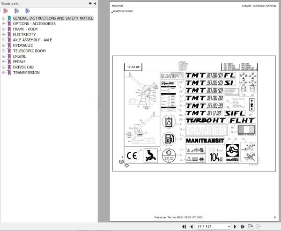Click the Printed on timestamp text
Image resolution: width=281 pixels, height=231 pixels.
[x=178, y=217]
